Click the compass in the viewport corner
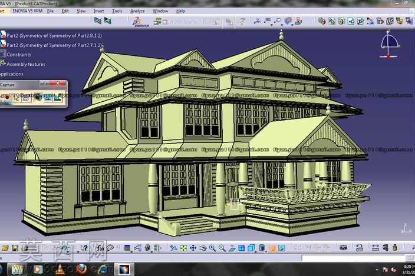 tap(388, 44)
